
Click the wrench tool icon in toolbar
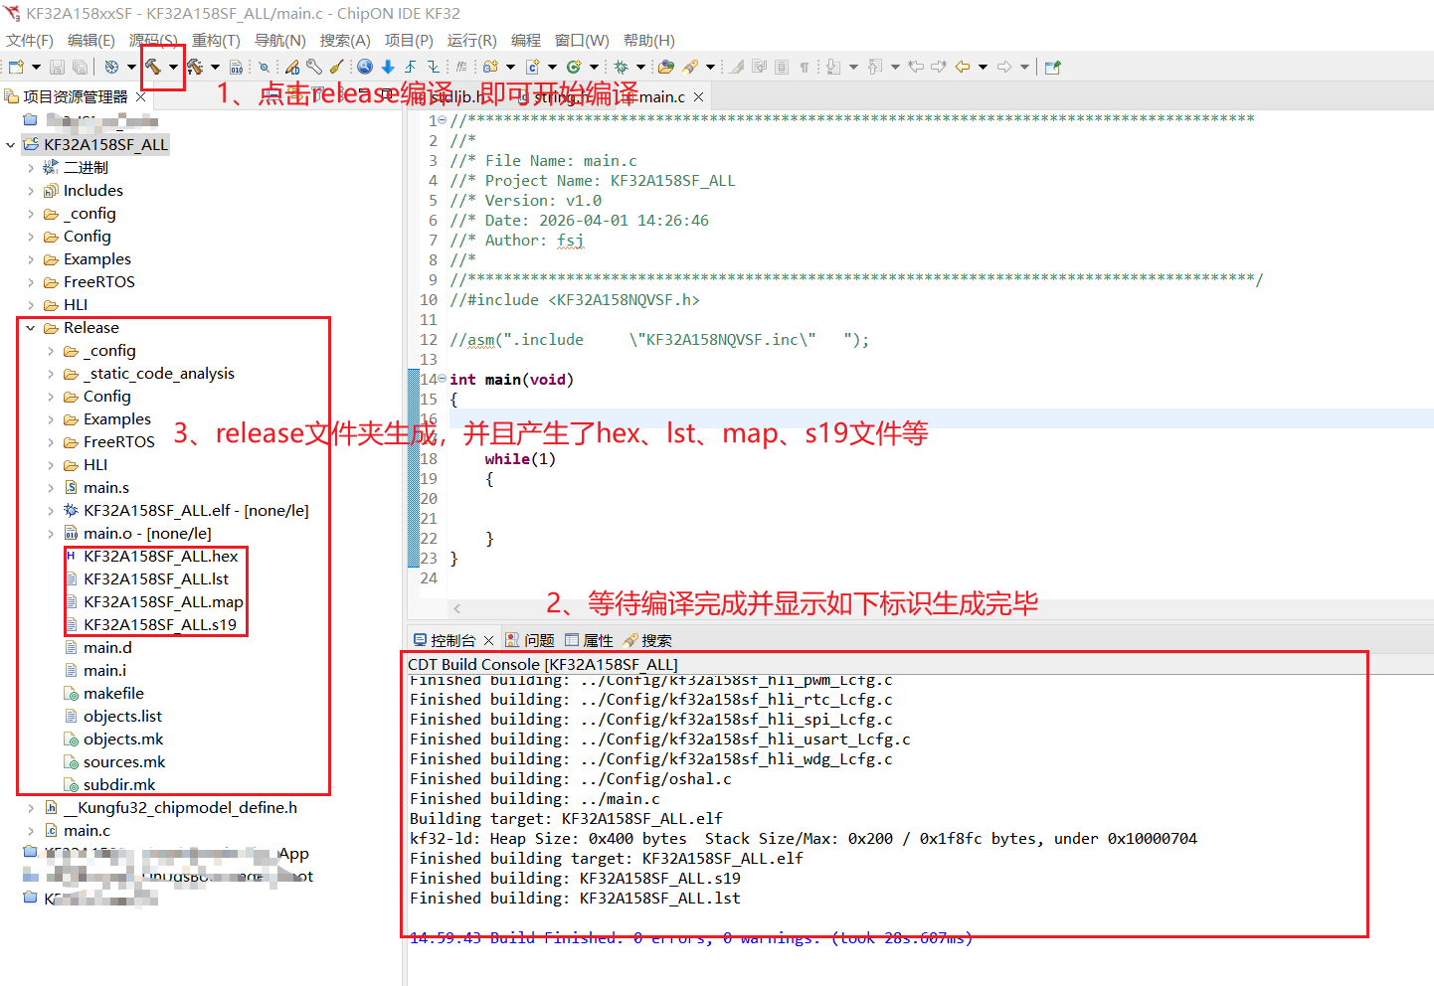pos(314,67)
